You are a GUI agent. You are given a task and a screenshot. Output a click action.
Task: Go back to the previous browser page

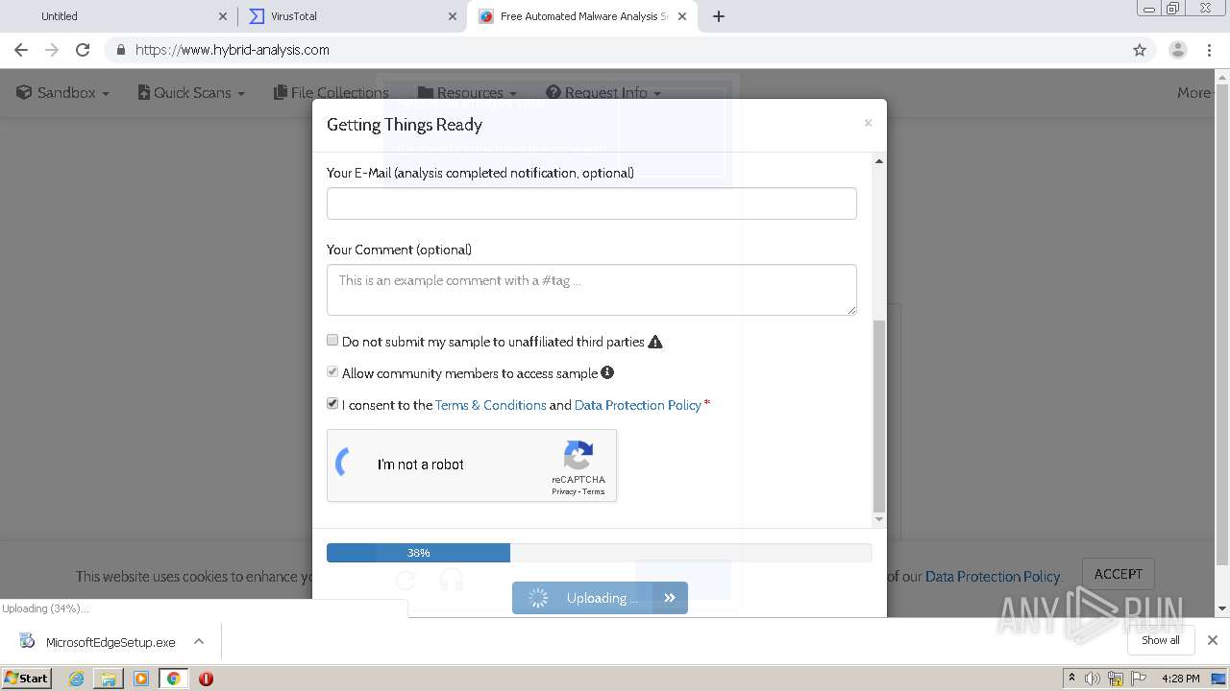click(21, 50)
